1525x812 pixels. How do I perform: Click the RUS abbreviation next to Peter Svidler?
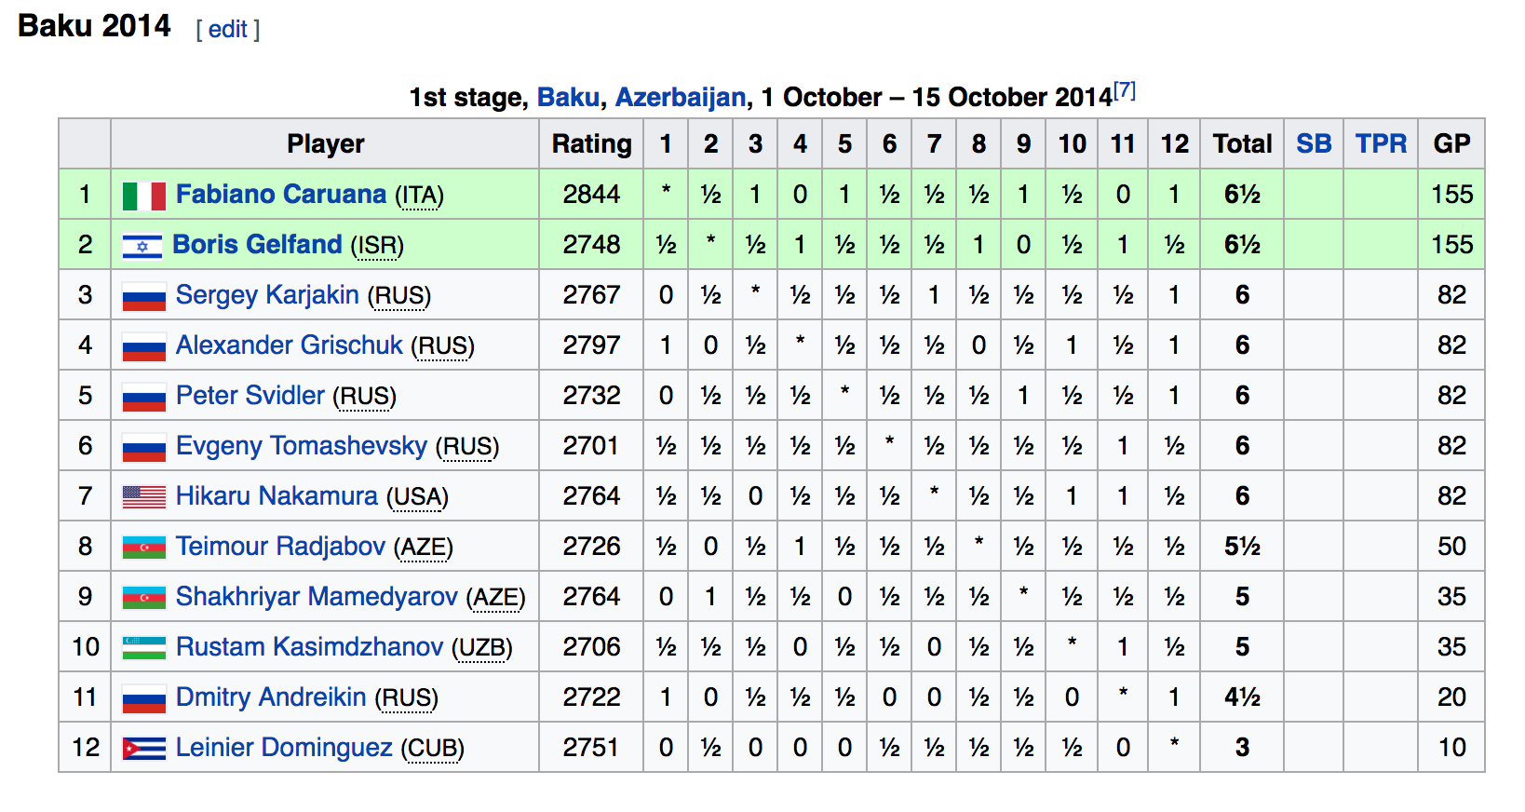coord(365,397)
